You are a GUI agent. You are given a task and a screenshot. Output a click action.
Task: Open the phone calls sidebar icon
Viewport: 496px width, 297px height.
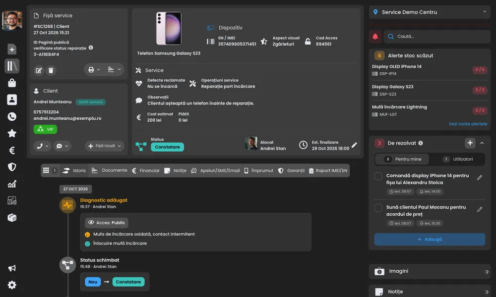[12, 116]
